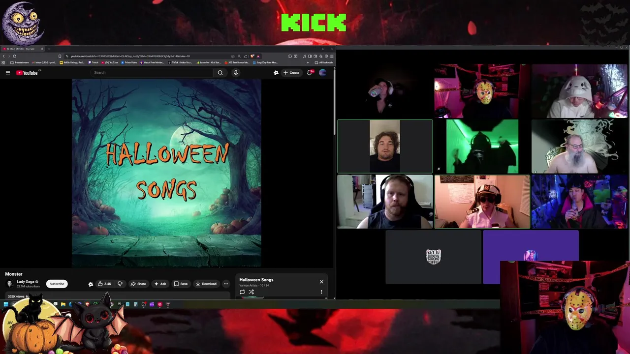Open File Explorer from the taskbar
This screenshot has height=354, width=630.
63,304
